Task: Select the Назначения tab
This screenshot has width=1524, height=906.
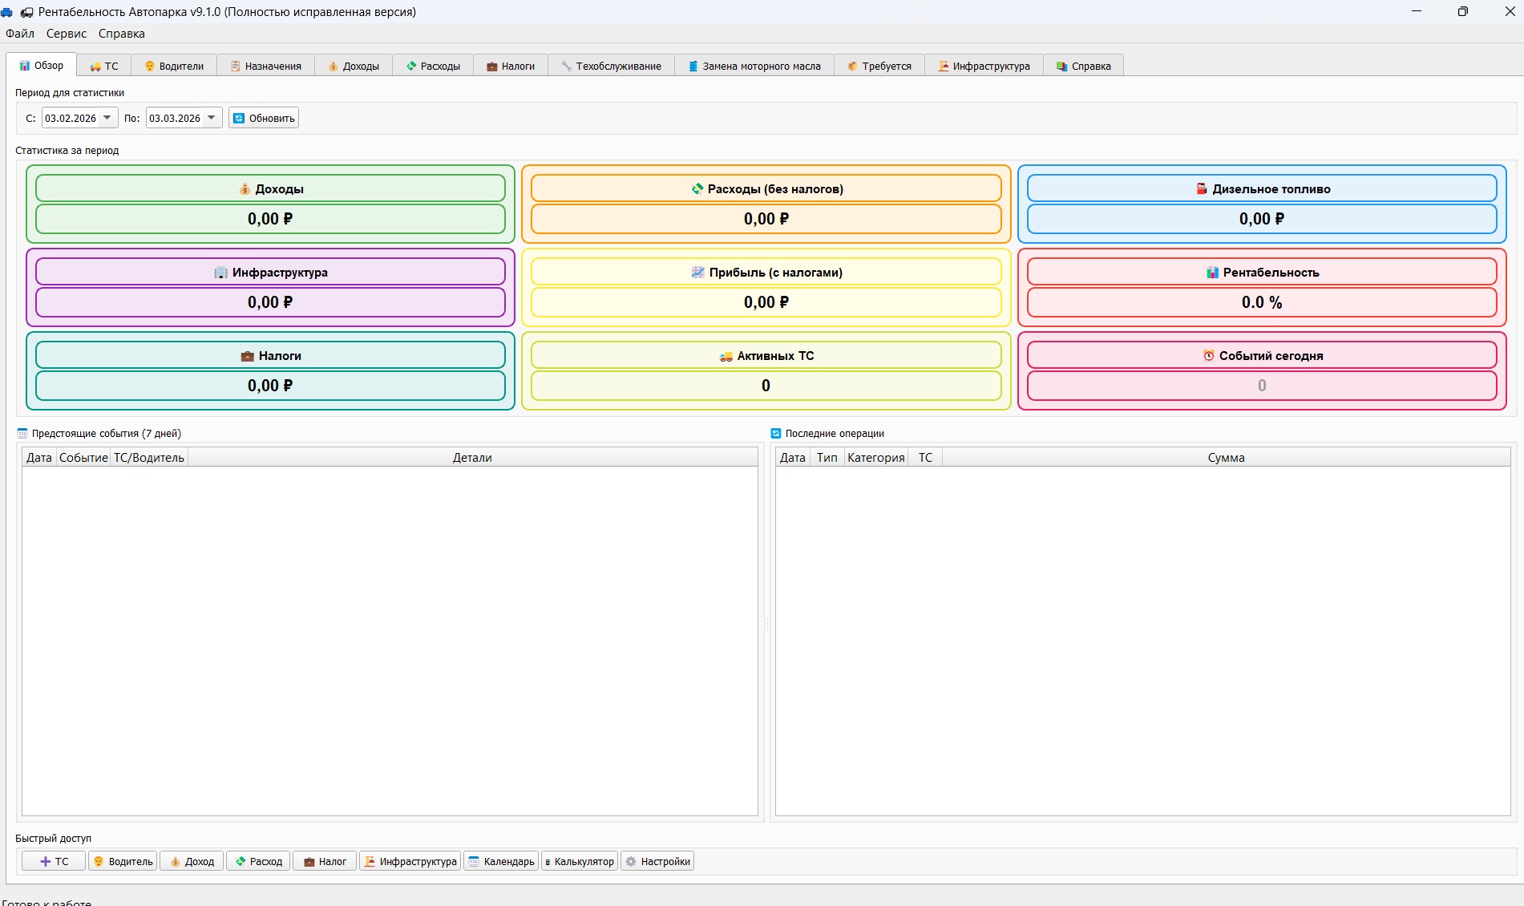Action: point(265,67)
